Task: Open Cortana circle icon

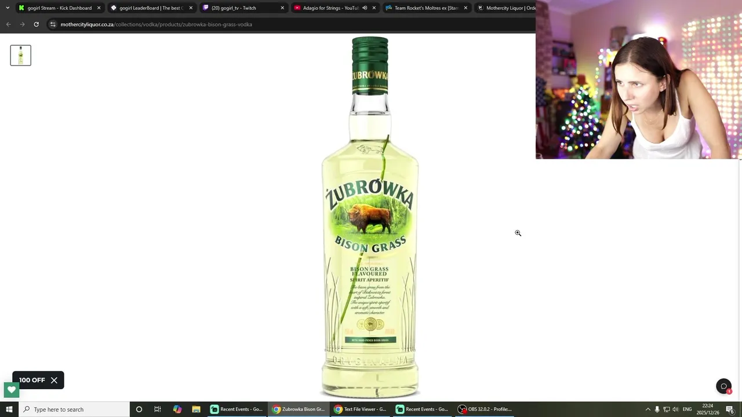Action: pyautogui.click(x=139, y=409)
